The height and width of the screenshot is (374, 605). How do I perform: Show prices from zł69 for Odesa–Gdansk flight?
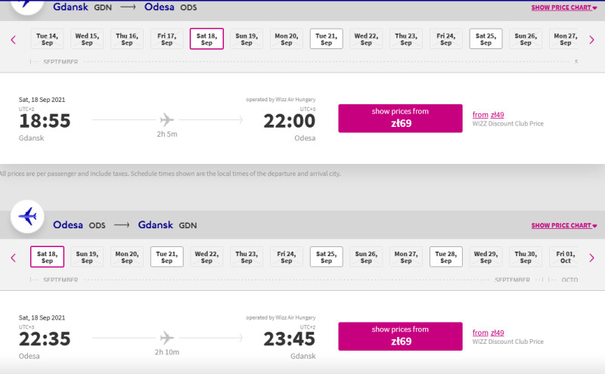(400, 336)
